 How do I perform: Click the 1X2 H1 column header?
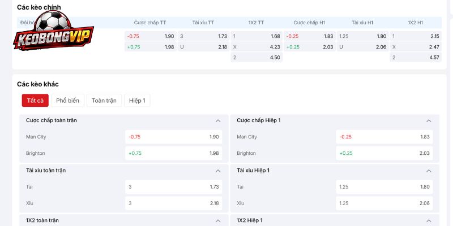pyautogui.click(x=416, y=23)
